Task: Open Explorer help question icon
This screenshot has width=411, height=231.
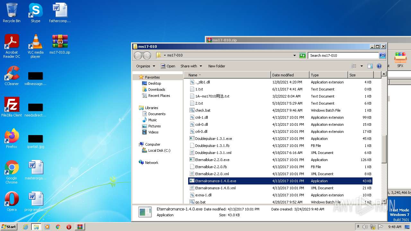Action: click(x=379, y=66)
